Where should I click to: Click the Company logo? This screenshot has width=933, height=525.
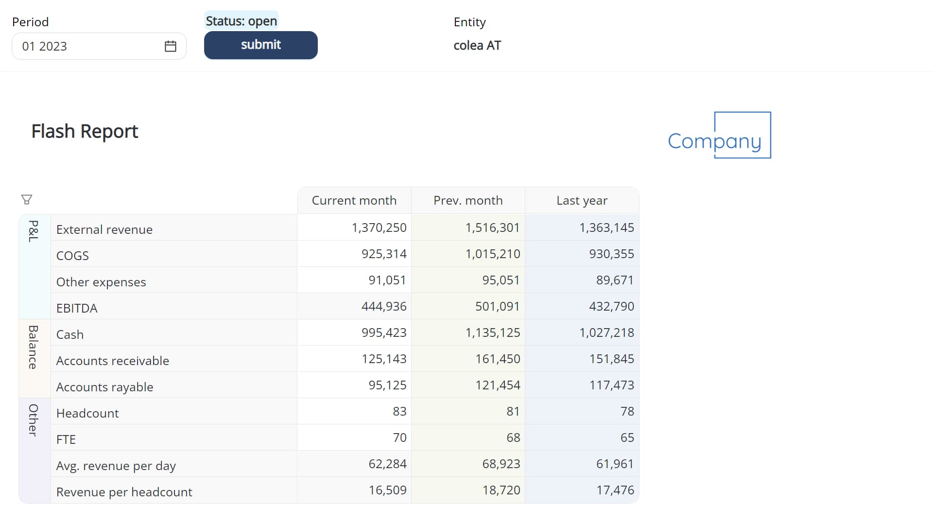pyautogui.click(x=719, y=136)
